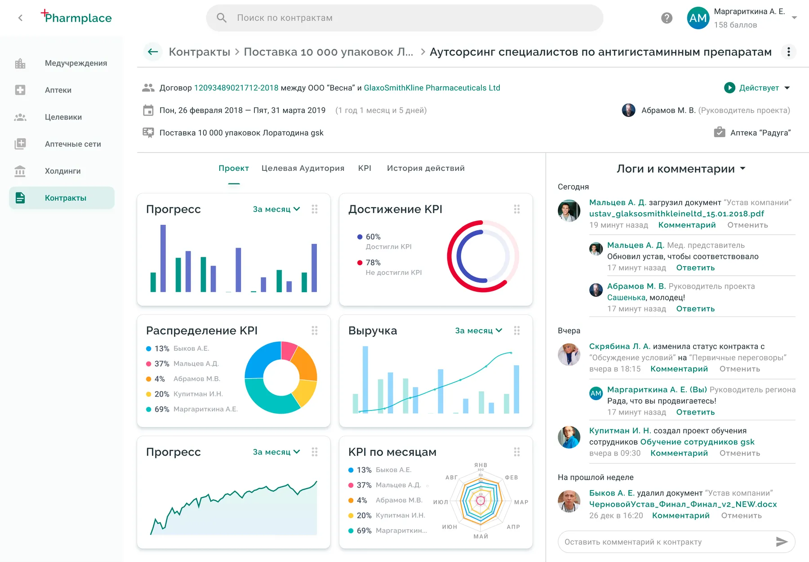Screen dimensions: 809x562
Task: Collapse sidebar with the left chevron icon
Action: pos(20,18)
